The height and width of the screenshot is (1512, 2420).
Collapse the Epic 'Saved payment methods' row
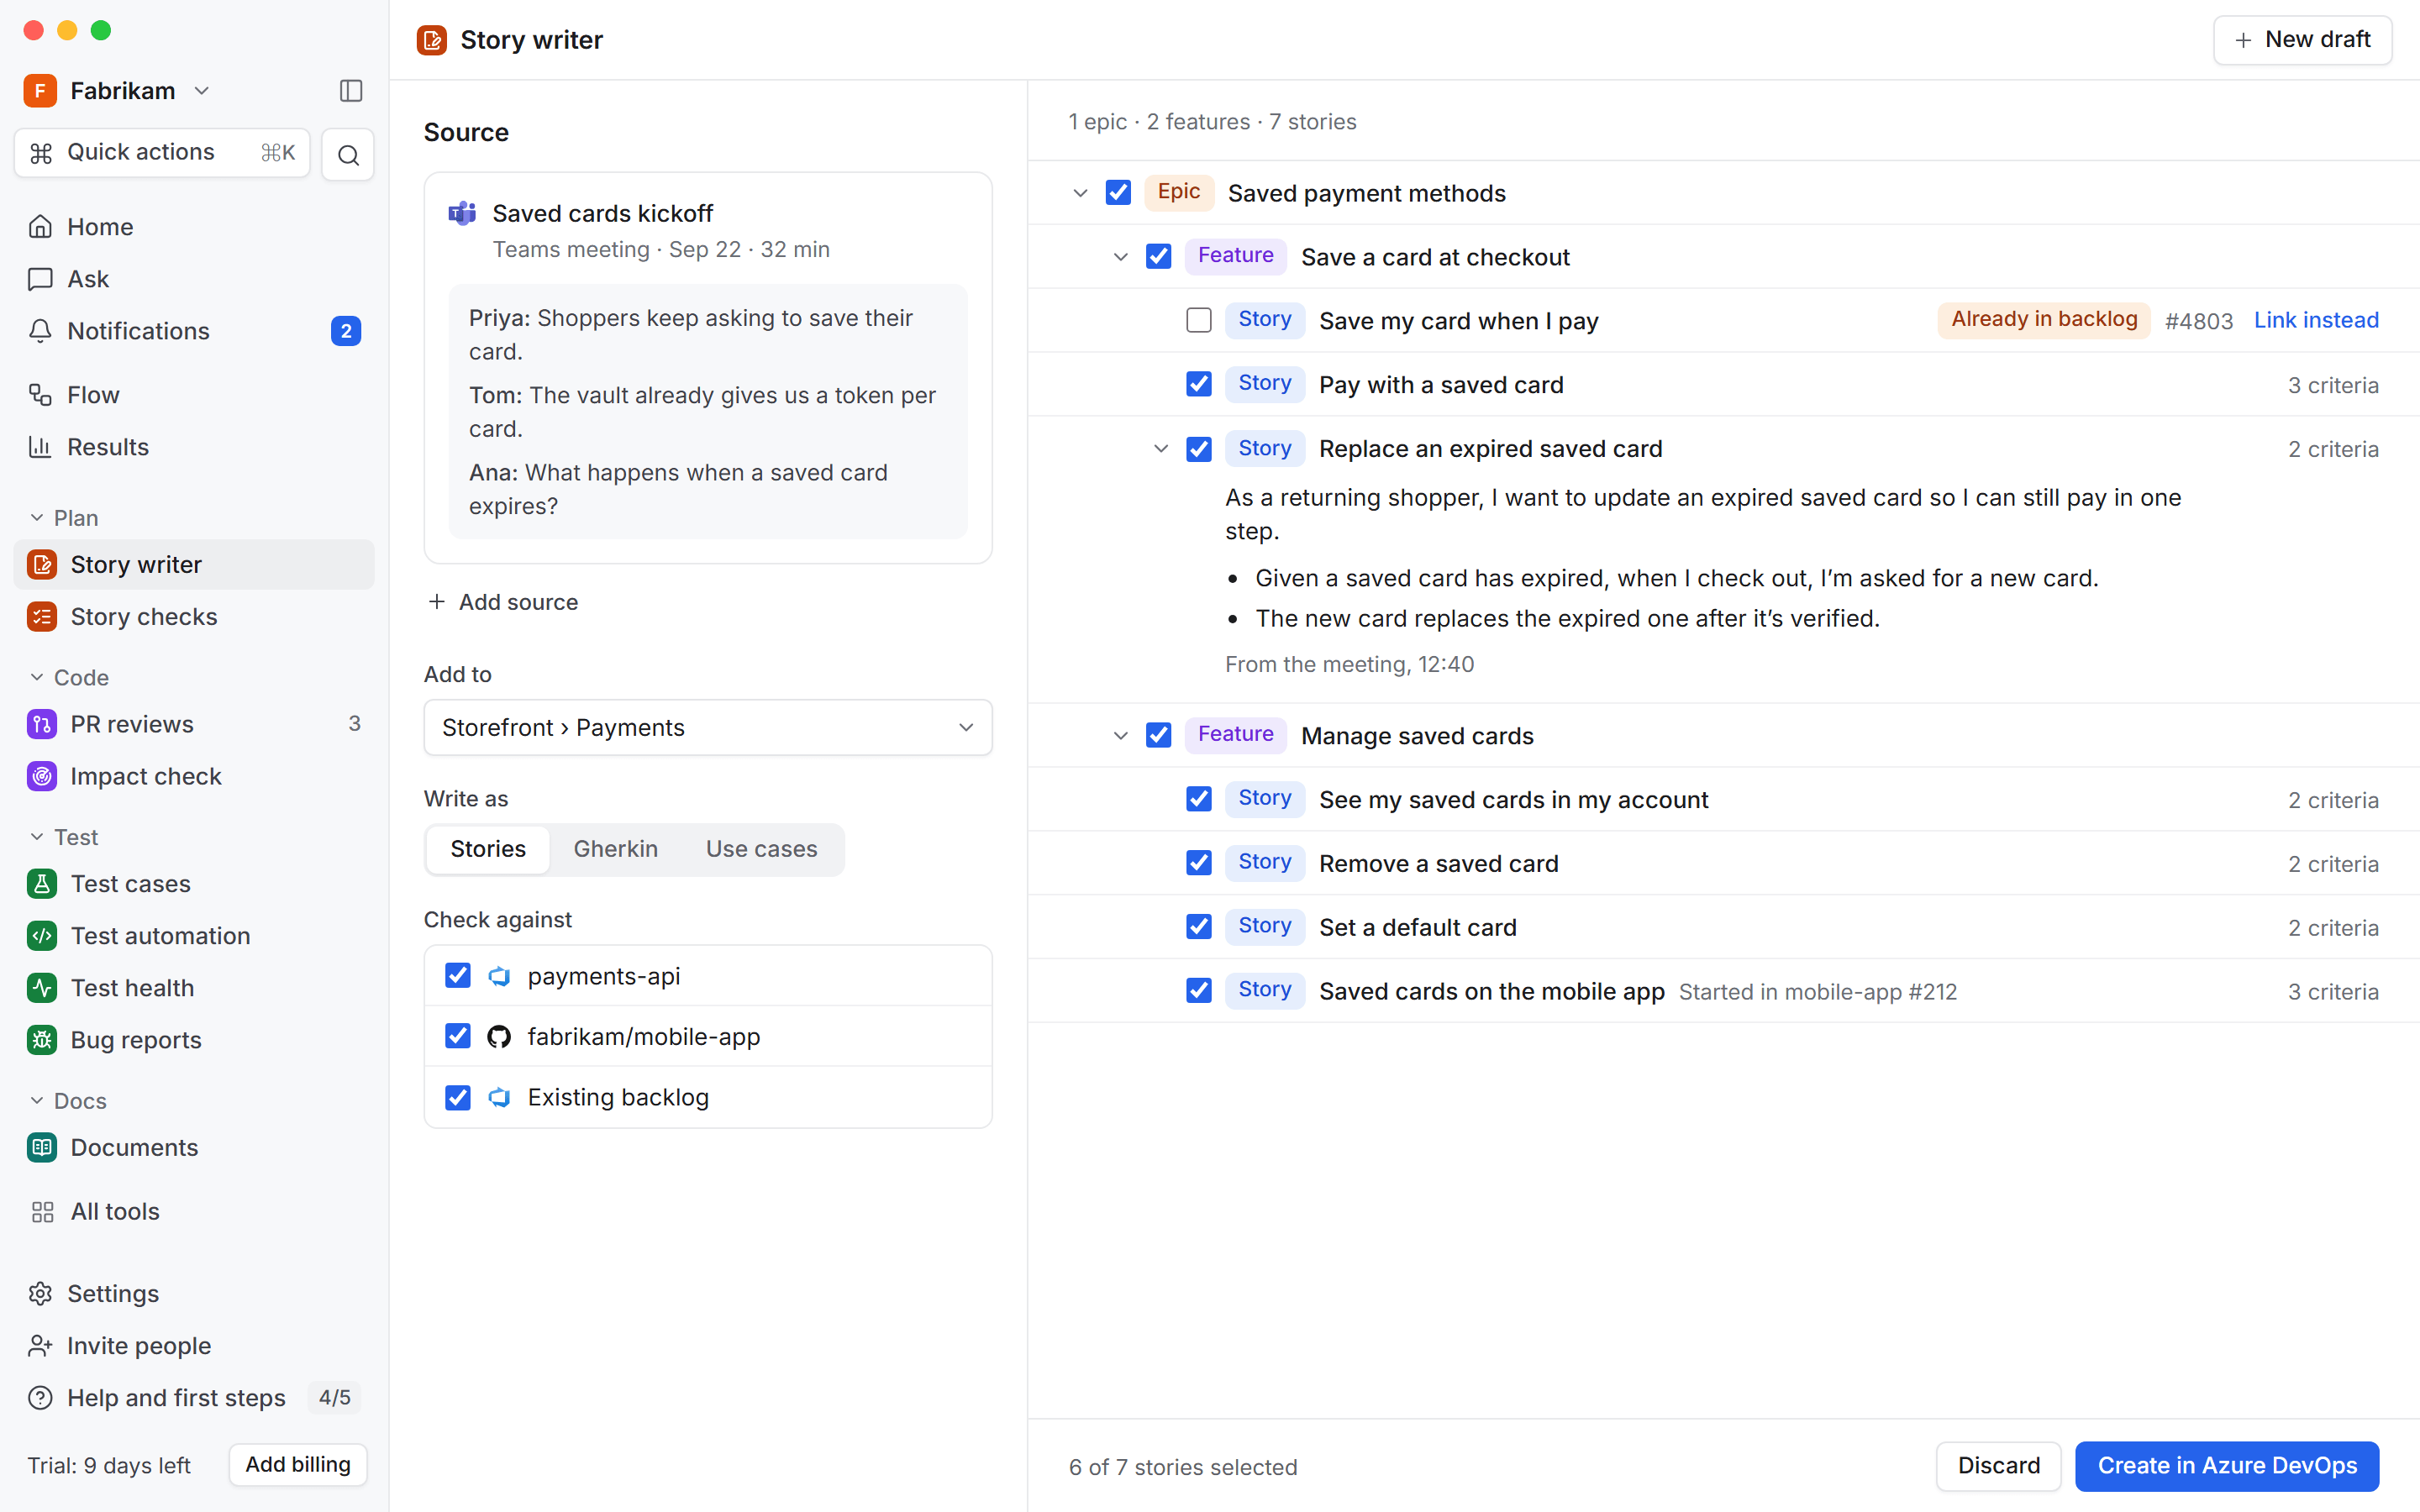[x=1080, y=192]
